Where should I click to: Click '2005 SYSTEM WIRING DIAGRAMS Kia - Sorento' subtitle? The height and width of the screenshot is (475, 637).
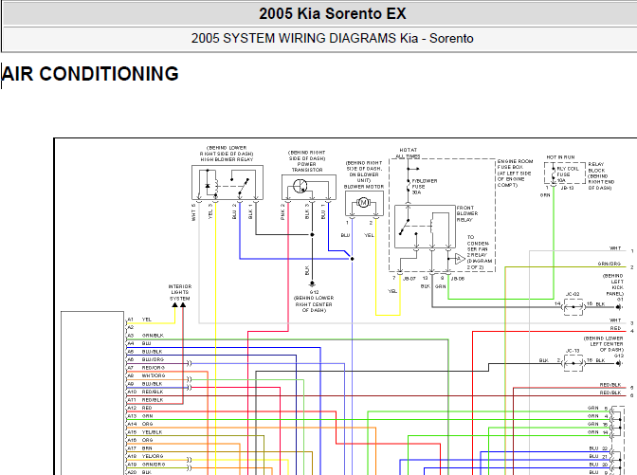tap(333, 39)
